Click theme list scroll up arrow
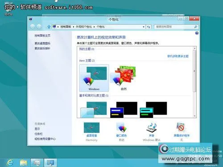 pos(194,48)
